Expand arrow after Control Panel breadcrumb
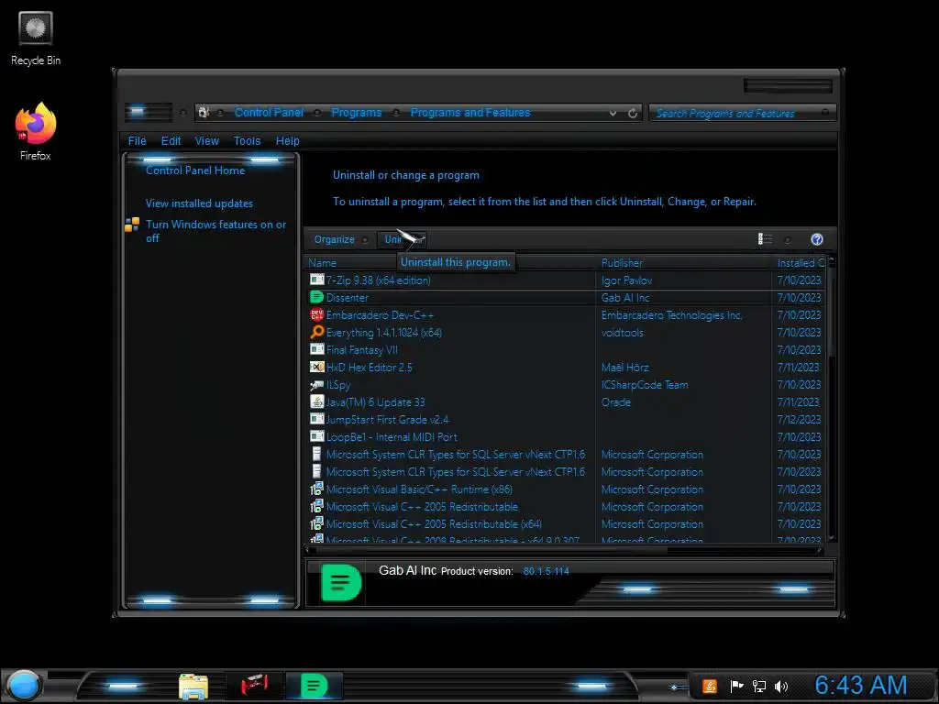The width and height of the screenshot is (939, 704). [x=317, y=113]
